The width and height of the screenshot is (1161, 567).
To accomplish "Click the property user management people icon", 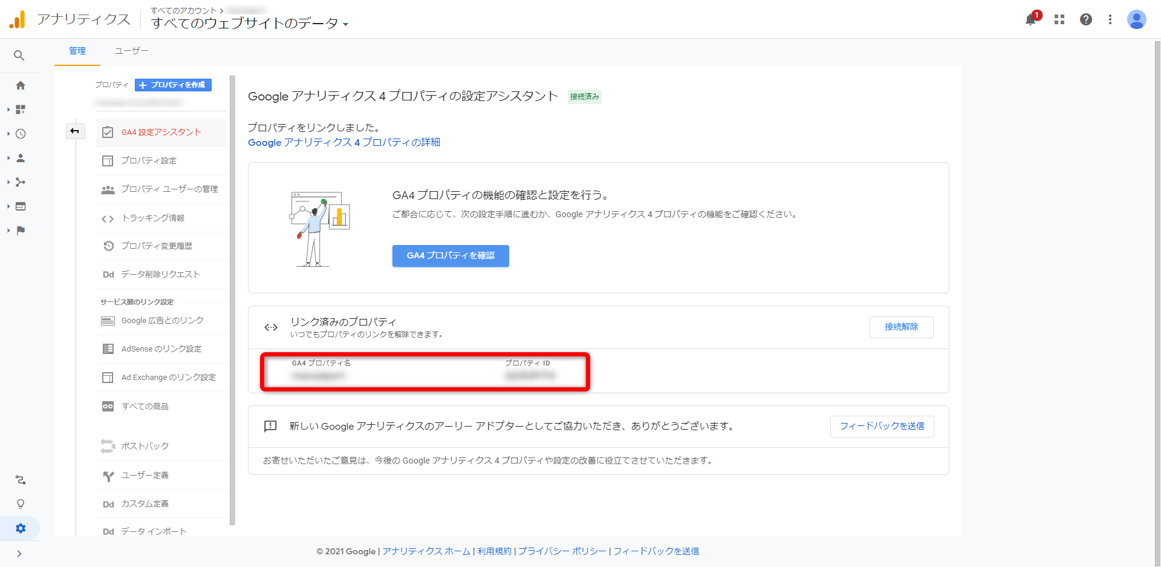I will point(108,189).
